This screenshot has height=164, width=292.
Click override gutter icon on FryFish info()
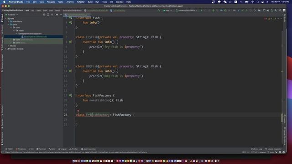tap(71, 42)
